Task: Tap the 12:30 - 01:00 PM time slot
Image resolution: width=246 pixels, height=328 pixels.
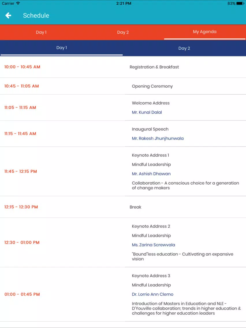Action: [22, 243]
